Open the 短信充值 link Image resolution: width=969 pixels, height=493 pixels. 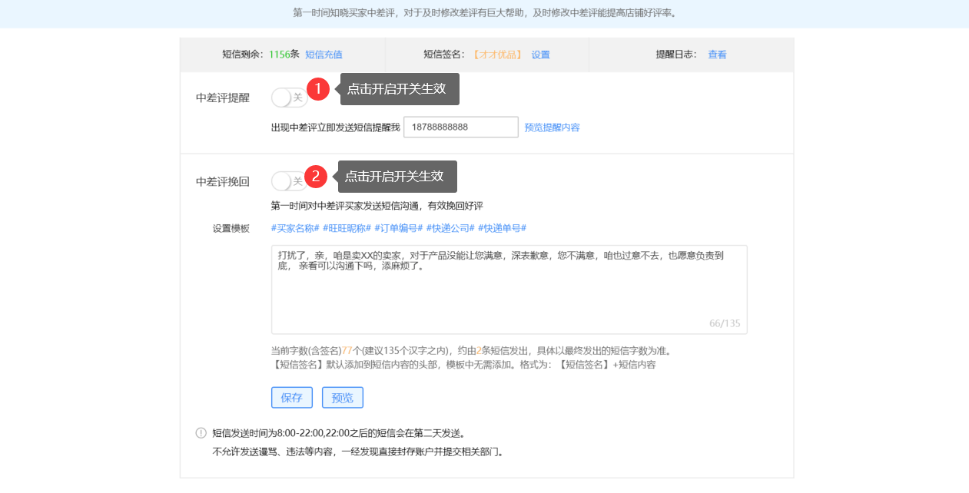tap(324, 55)
